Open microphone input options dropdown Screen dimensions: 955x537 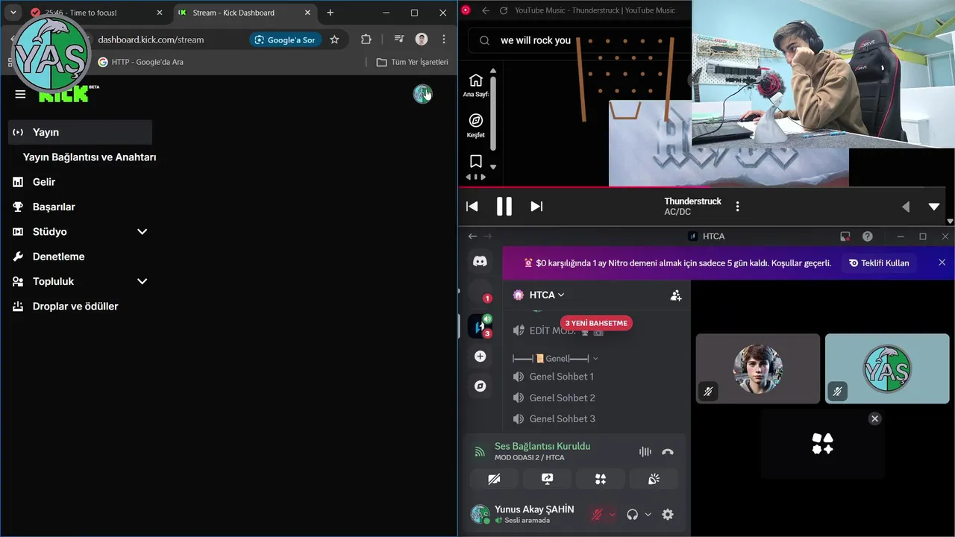[x=613, y=515]
